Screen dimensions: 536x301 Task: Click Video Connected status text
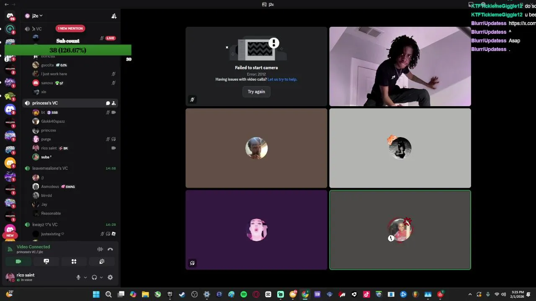coord(33,247)
